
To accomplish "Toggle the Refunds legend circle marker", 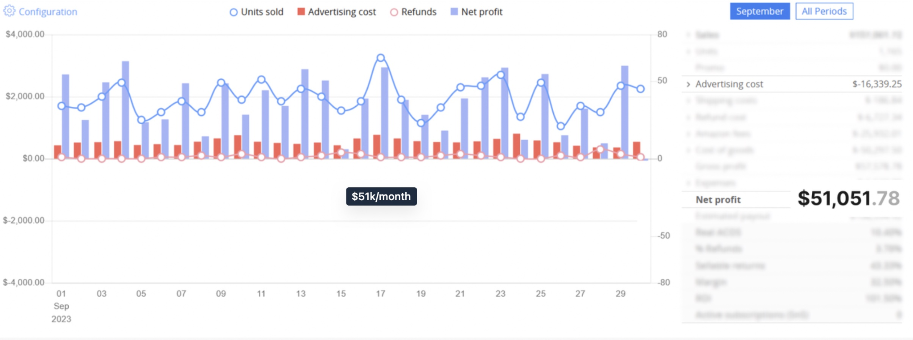I will tap(394, 12).
